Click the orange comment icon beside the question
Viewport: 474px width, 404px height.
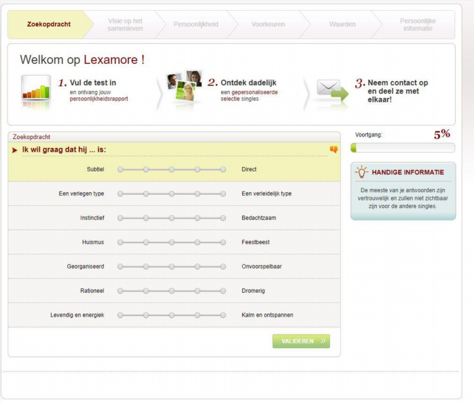click(x=334, y=149)
